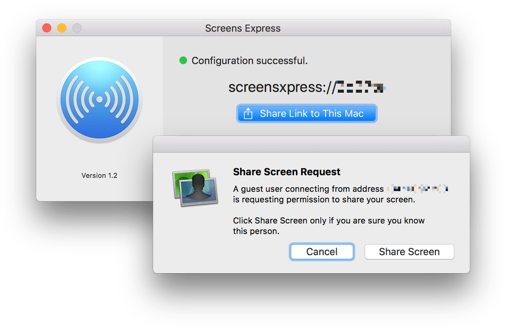This screenshot has height=329, width=506.
Task: Click the Screens Express window title
Action: tap(243, 28)
